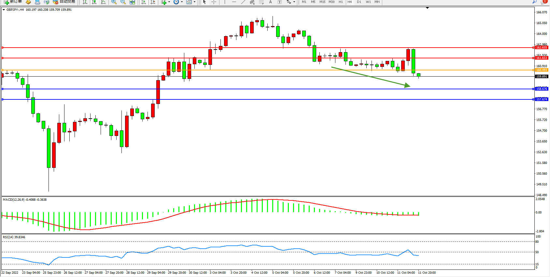The height and width of the screenshot is (277, 550).
Task: Select the trendline drawing tool
Action: (243, 2)
